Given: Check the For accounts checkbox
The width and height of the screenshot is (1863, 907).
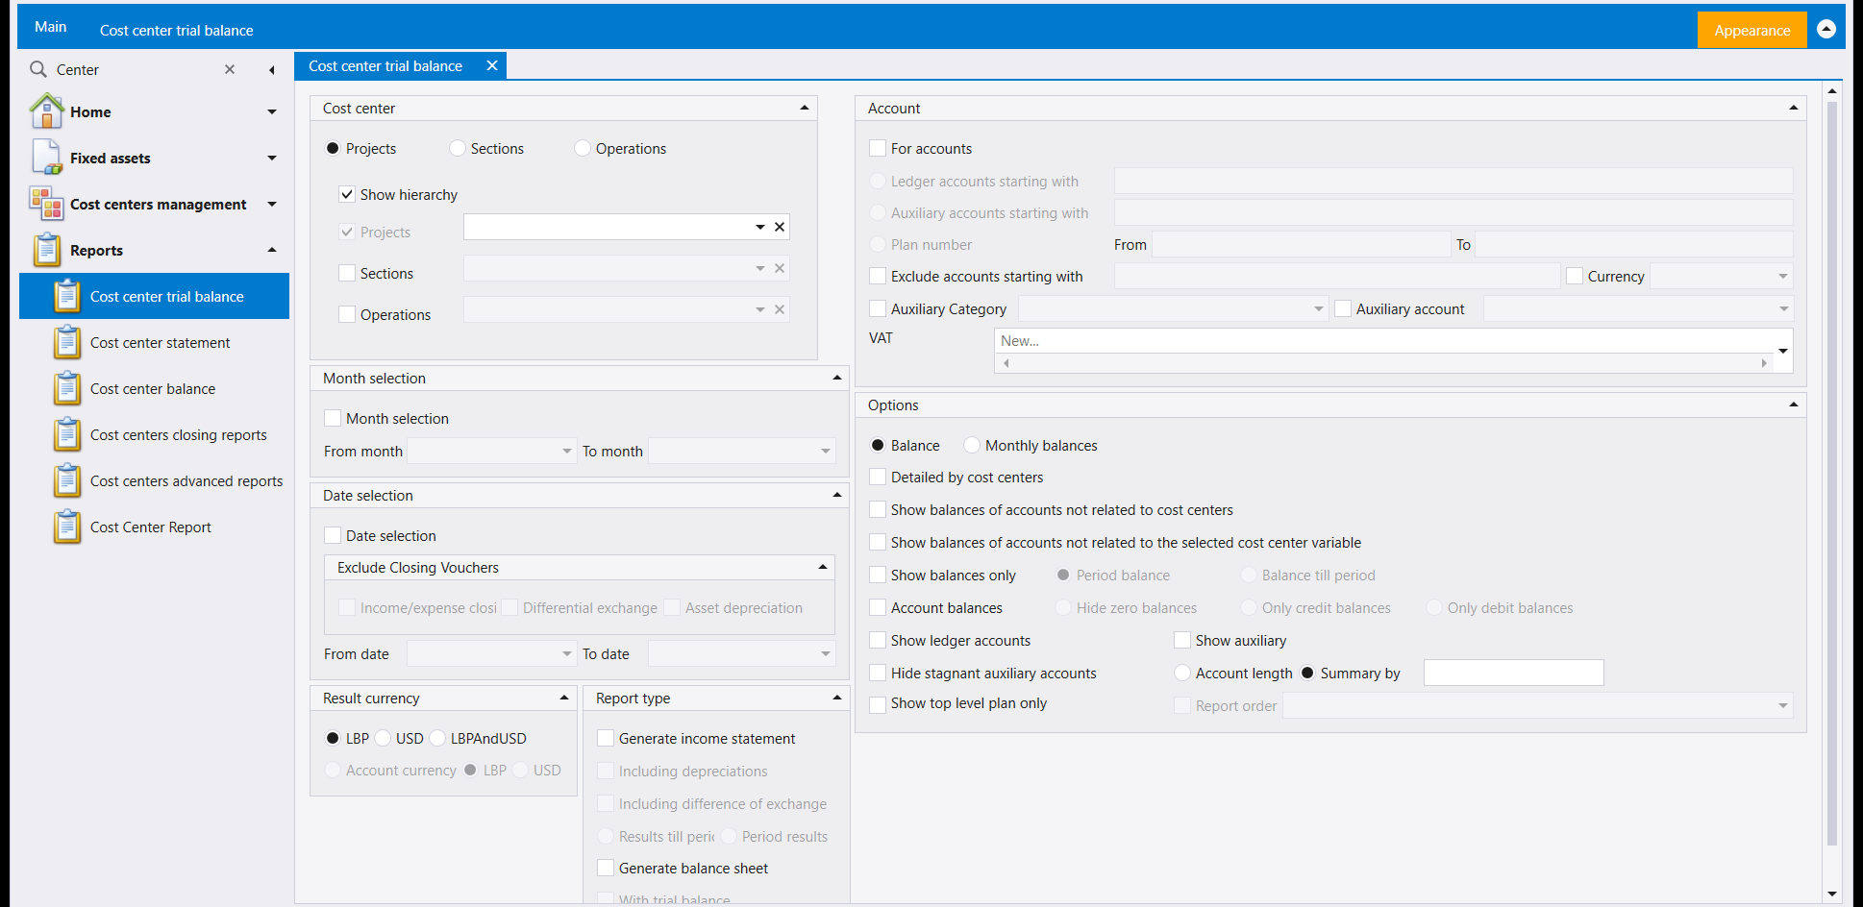Looking at the screenshot, I should click(878, 148).
